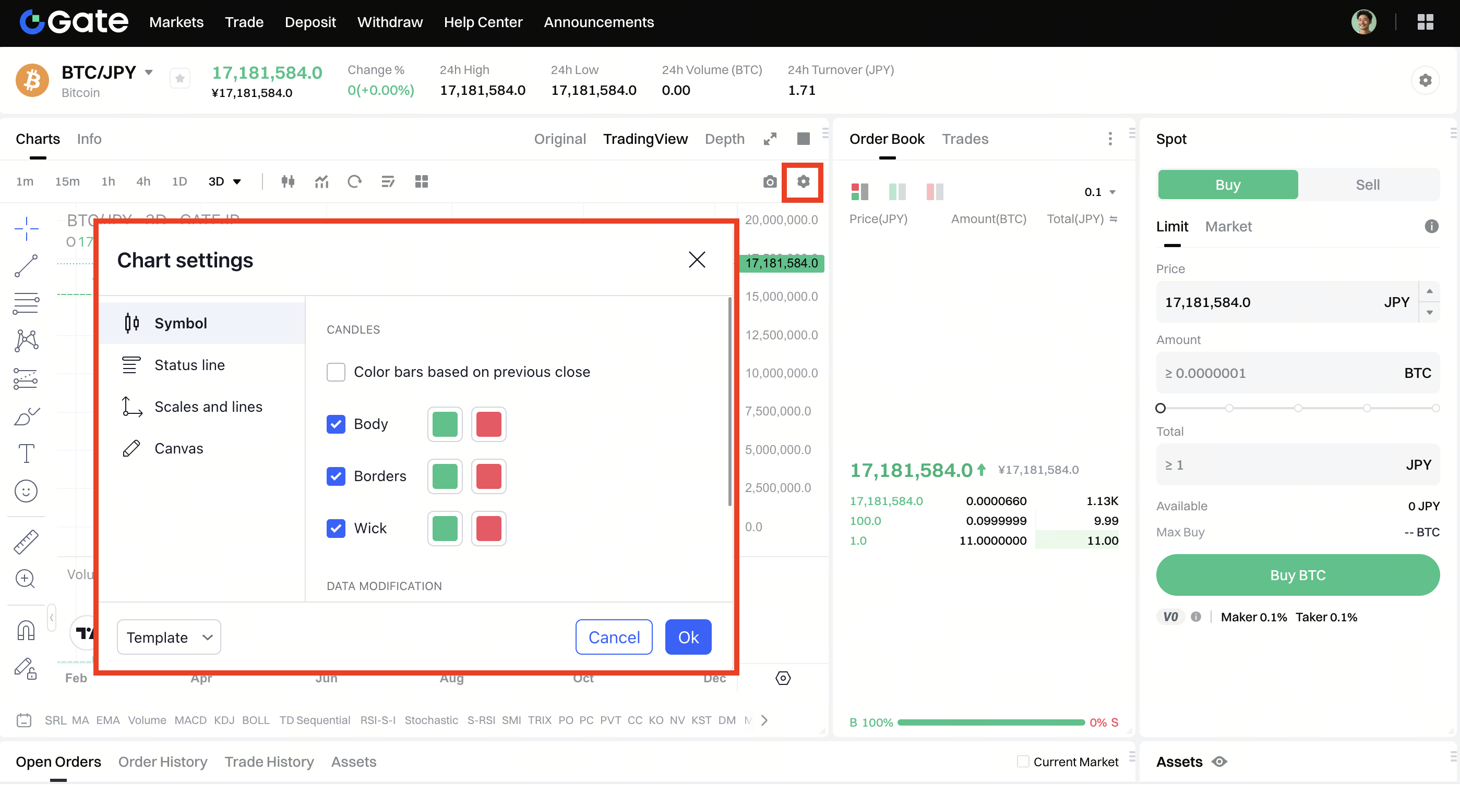Open the Template dropdown
This screenshot has width=1460, height=785.
169,638
